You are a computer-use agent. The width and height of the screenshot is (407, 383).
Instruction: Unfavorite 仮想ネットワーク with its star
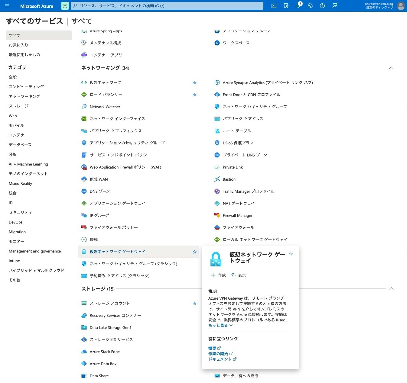195,82
